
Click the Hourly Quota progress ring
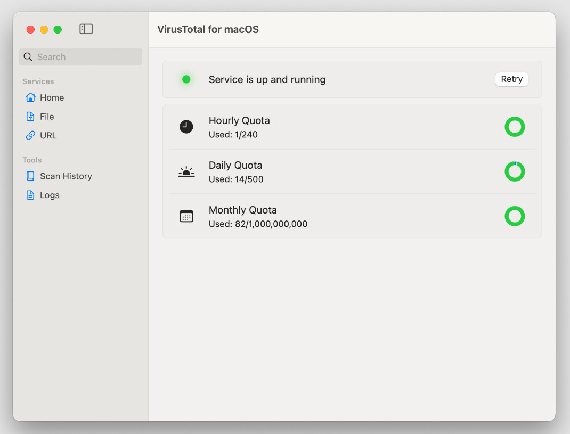515,127
